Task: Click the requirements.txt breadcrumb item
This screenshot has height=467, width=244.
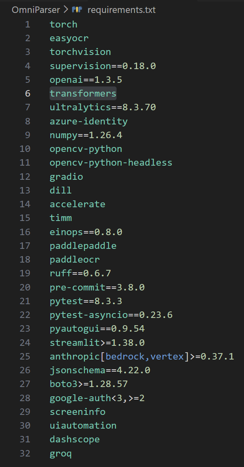Action: [x=120, y=10]
